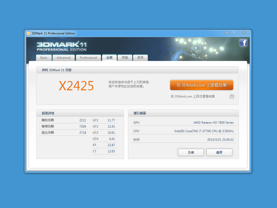Viewport: 277px width, 208px height.
Task: Click 在 3DMark.com 上查看结果 button
Action: (x=202, y=85)
